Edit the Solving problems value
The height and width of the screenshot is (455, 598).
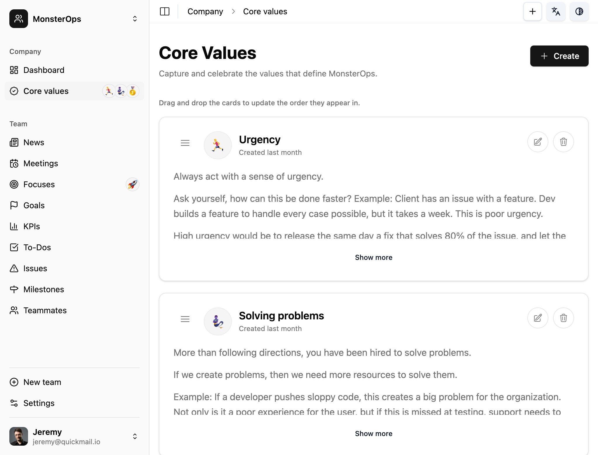tap(538, 318)
